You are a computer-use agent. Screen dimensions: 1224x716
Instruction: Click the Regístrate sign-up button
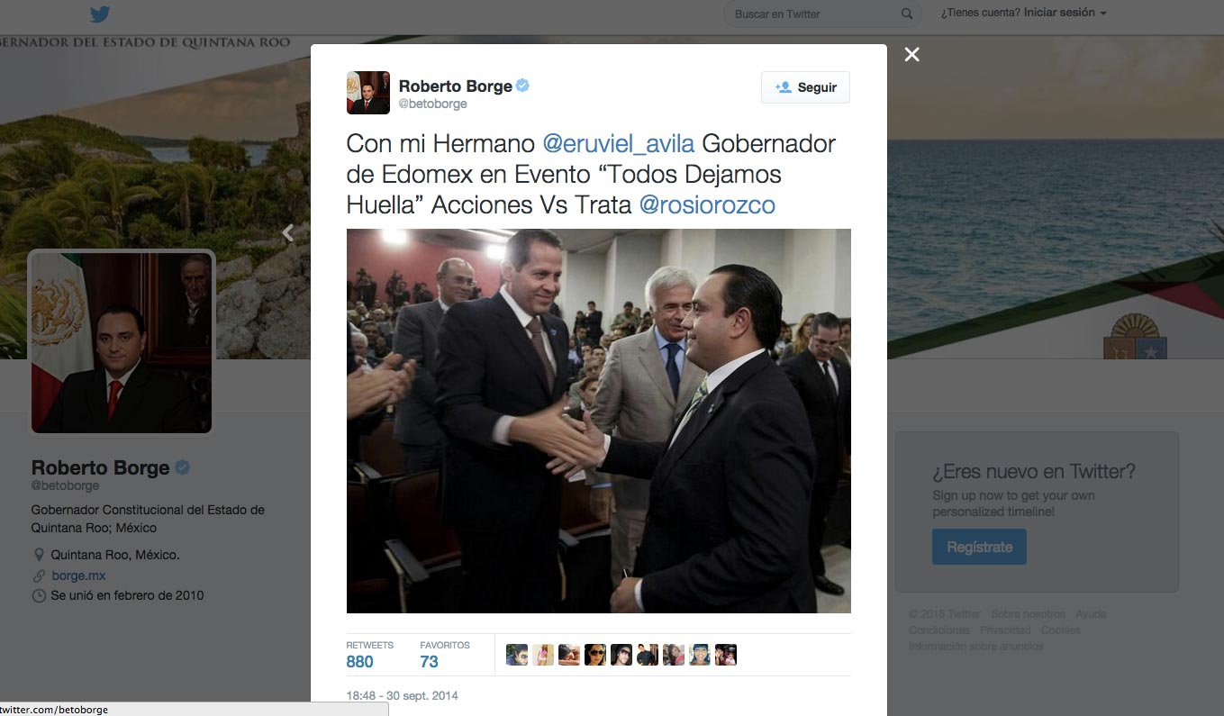pos(979,547)
